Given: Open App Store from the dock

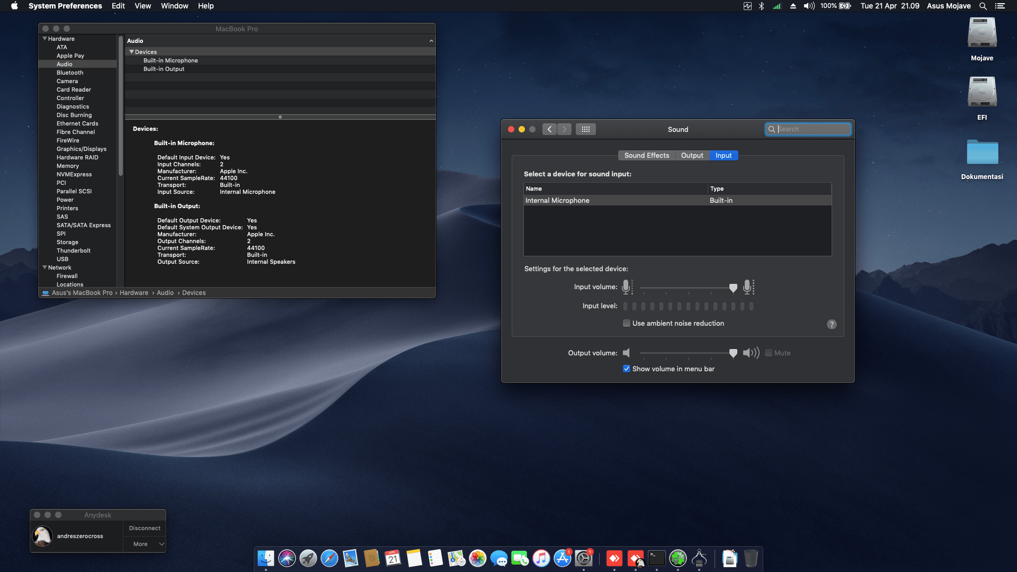Looking at the screenshot, I should [563, 558].
